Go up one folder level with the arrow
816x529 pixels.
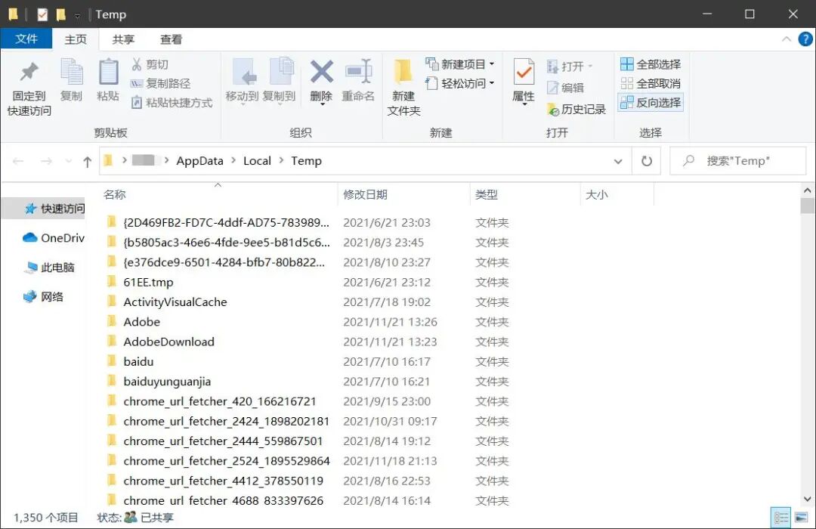(x=88, y=161)
